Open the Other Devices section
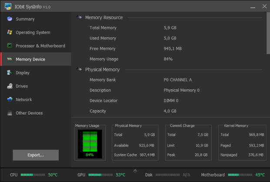The height and width of the screenshot is (182, 270). pos(36,113)
